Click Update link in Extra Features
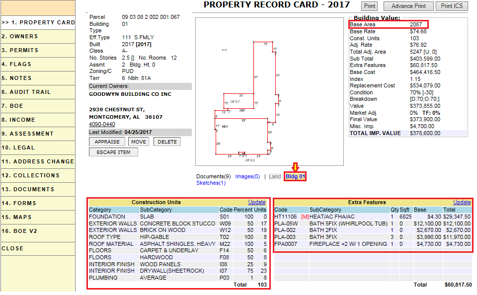Image resolution: width=477 pixels, height=295 pixels. coord(462,202)
